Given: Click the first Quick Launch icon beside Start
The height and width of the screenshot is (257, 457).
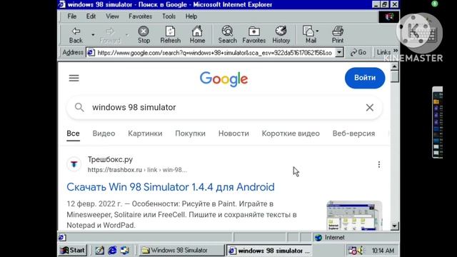Looking at the screenshot, I should 100,251.
